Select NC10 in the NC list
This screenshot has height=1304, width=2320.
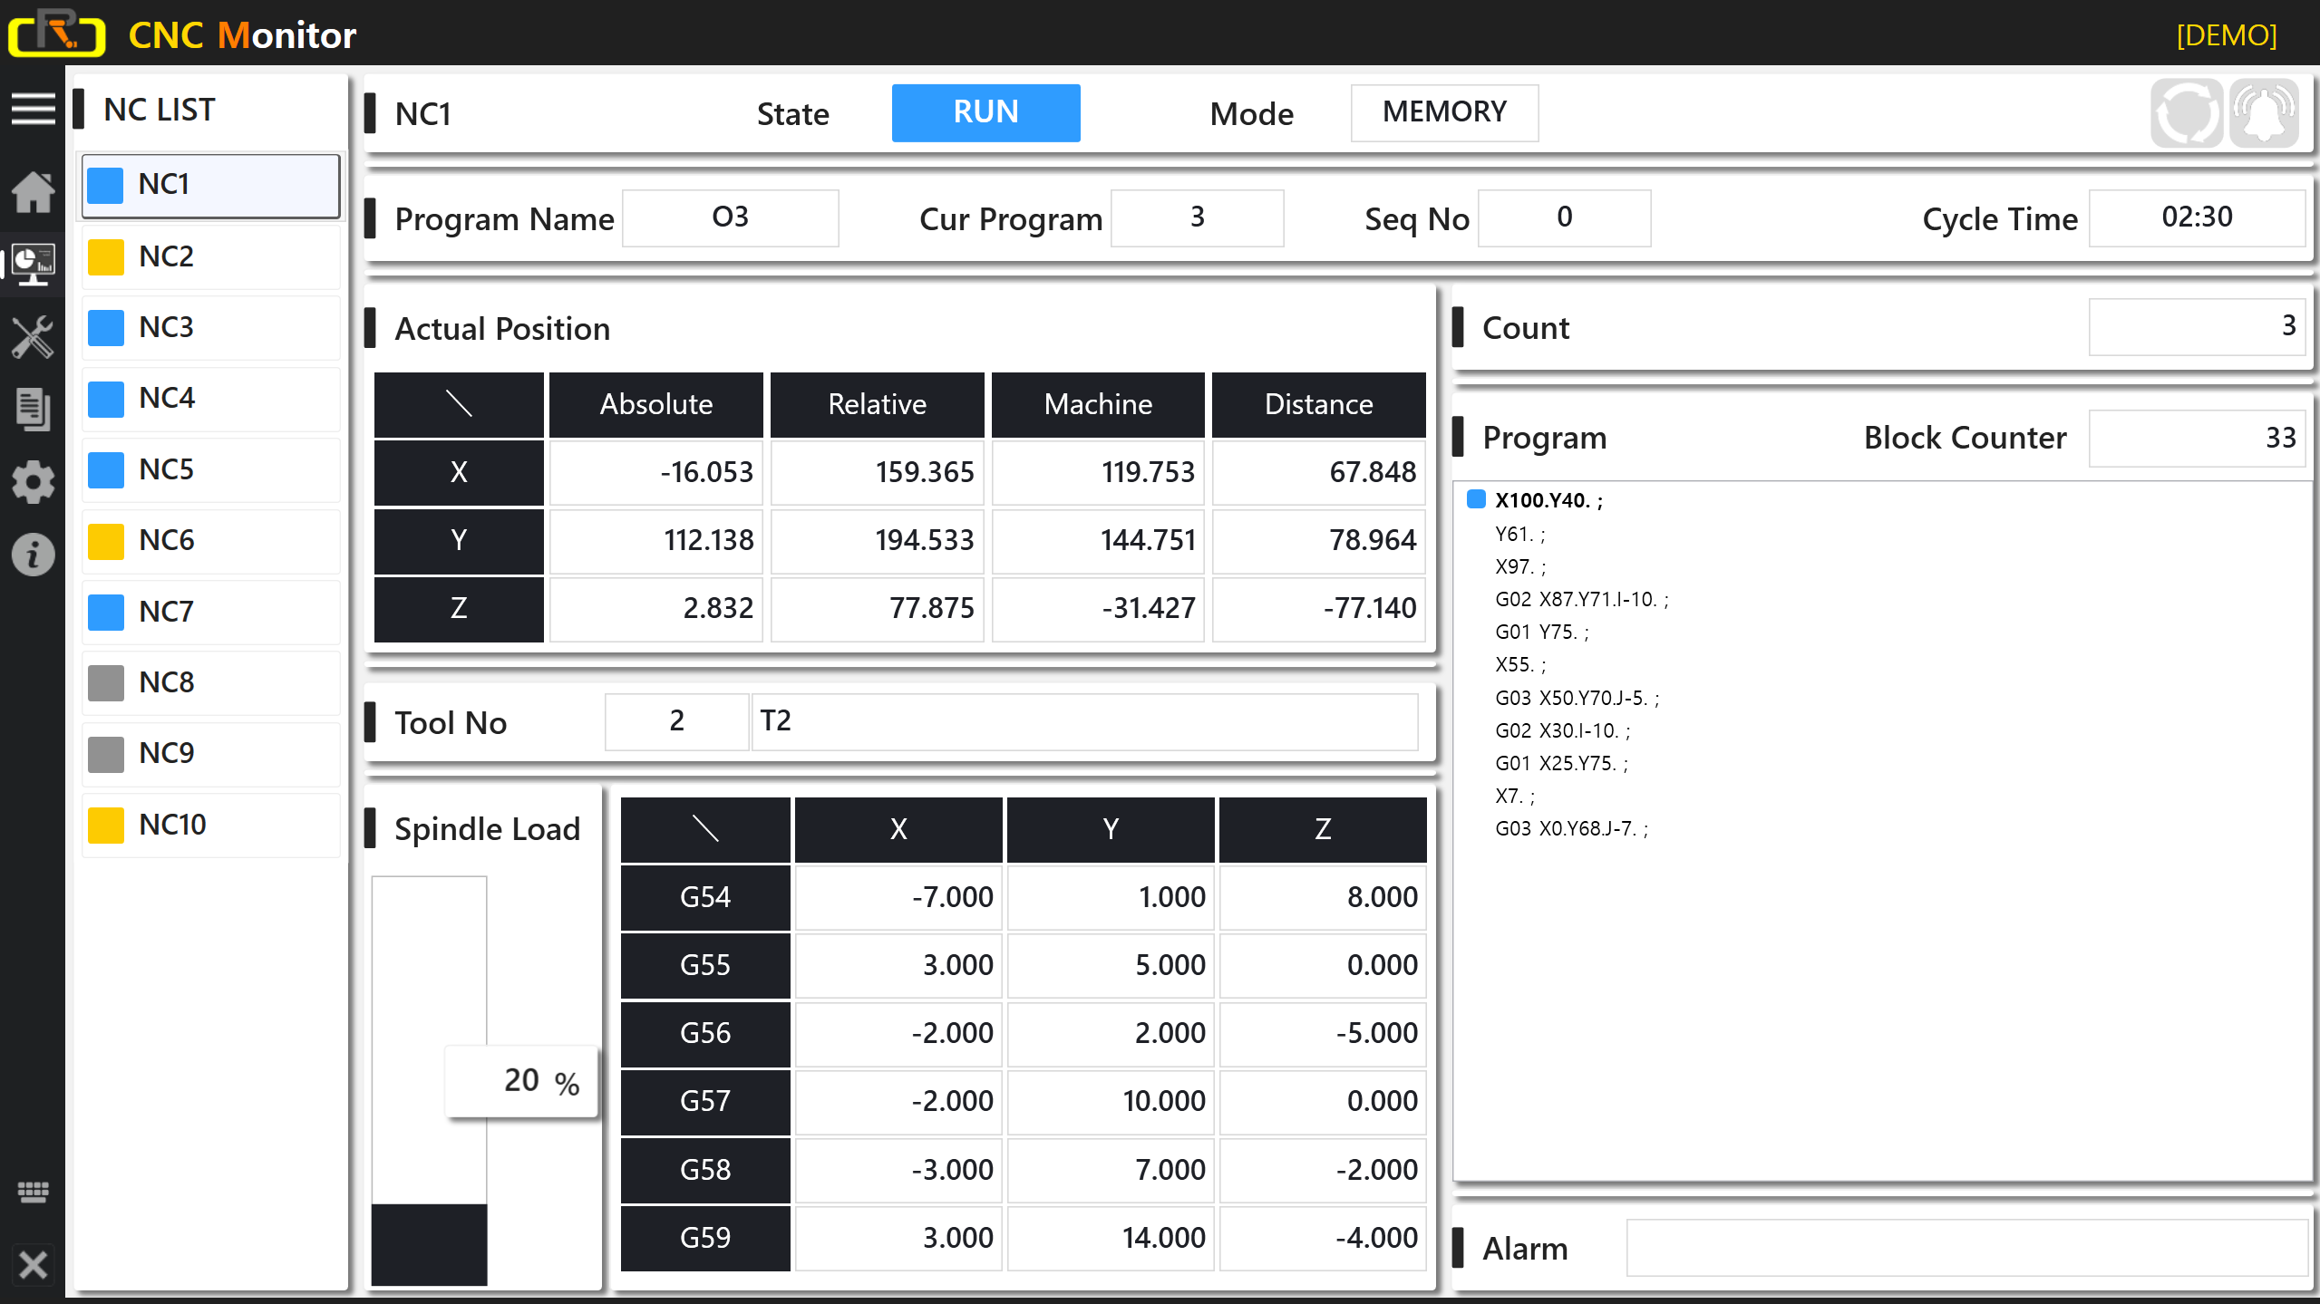(x=211, y=825)
